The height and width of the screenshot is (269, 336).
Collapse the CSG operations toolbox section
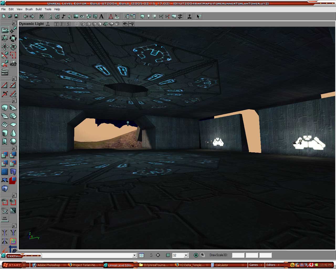pos(14,148)
